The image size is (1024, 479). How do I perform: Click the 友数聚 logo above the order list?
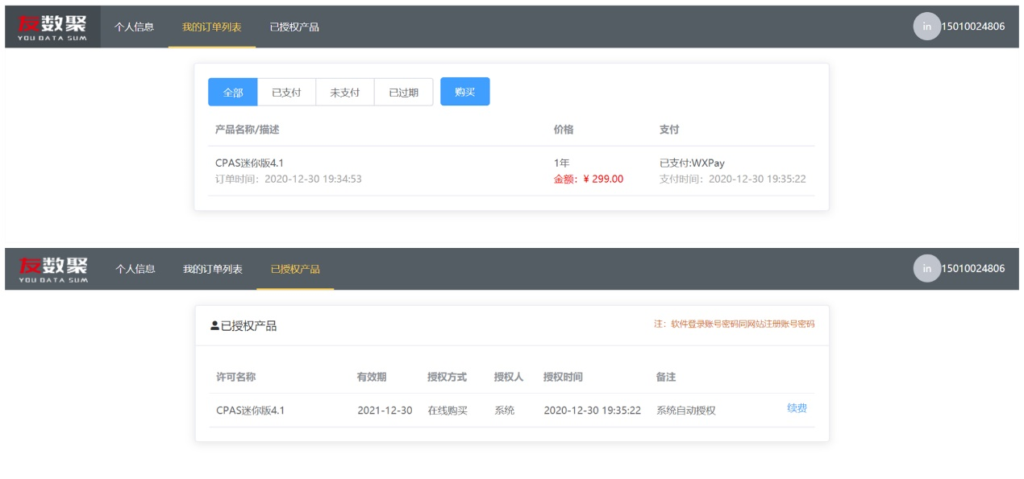coord(52,27)
